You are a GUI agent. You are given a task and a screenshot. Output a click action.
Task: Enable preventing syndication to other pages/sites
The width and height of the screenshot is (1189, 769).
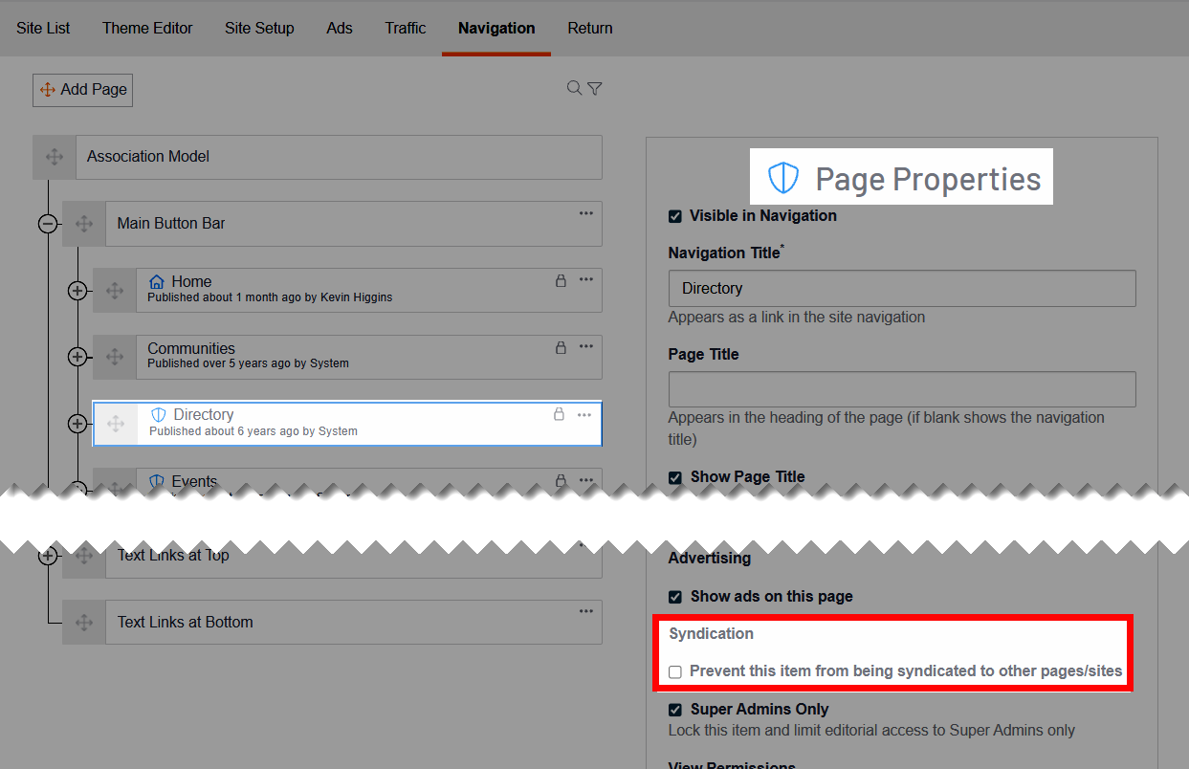[675, 671]
